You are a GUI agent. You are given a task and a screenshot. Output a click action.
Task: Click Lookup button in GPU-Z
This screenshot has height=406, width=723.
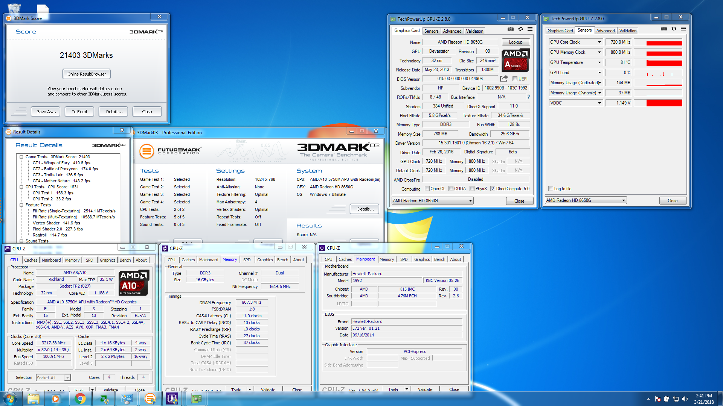click(516, 42)
